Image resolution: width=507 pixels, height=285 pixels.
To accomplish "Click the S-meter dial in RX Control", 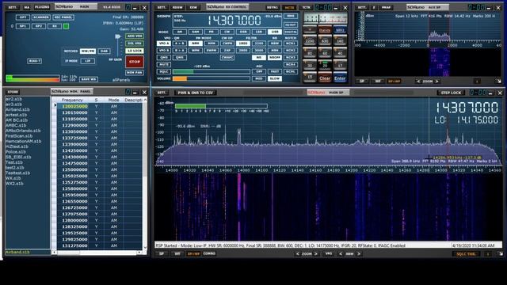I will pos(325,18).
